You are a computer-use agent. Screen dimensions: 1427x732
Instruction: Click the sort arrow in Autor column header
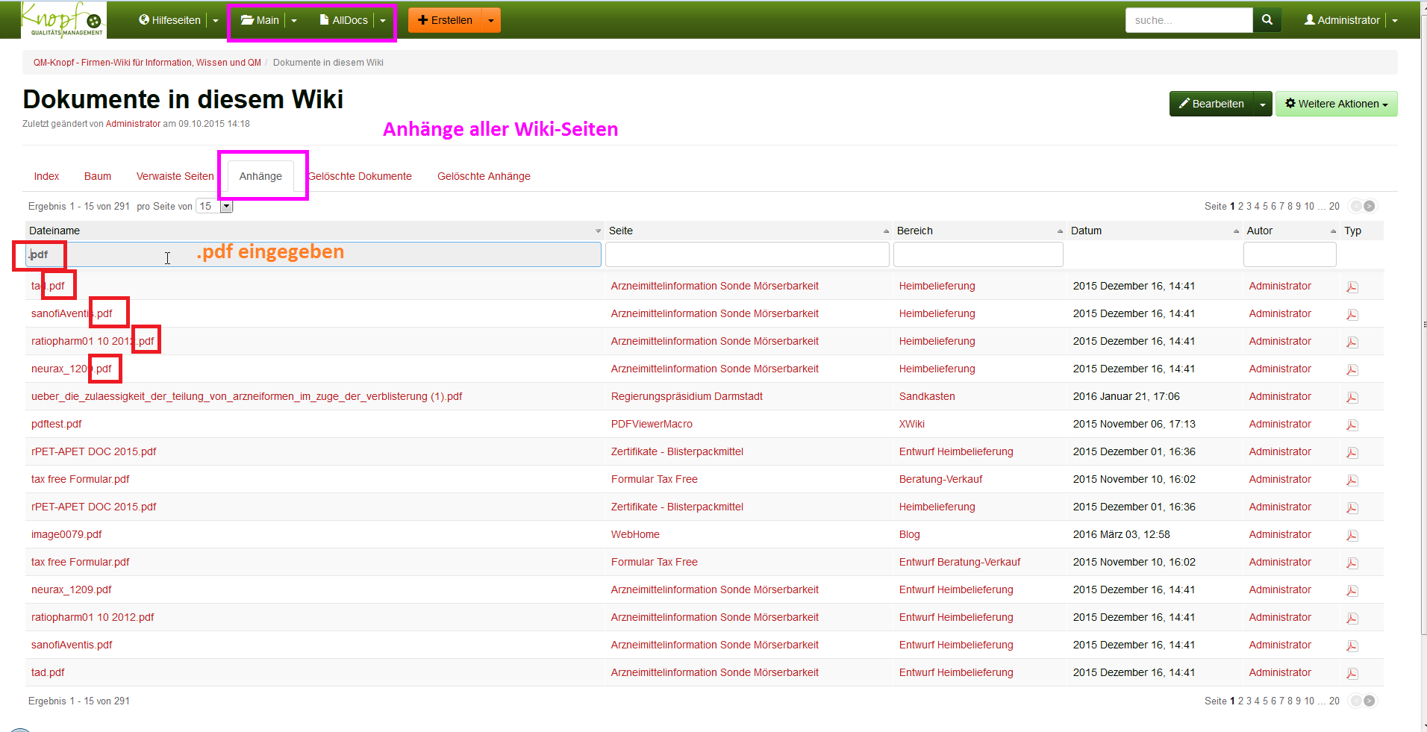(1333, 231)
